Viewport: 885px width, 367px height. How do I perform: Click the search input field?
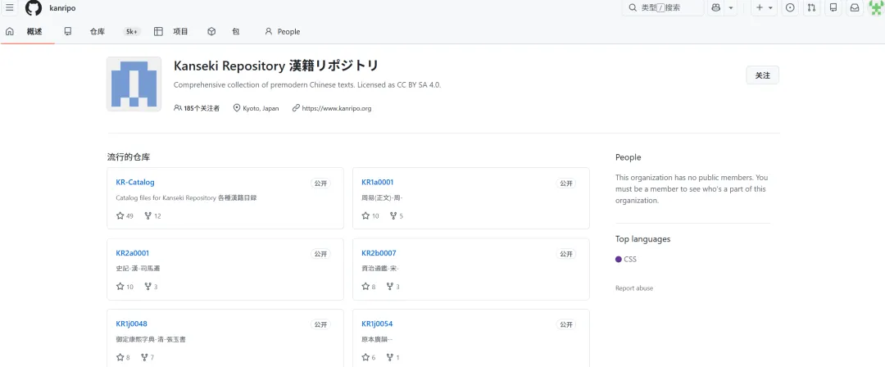point(663,8)
